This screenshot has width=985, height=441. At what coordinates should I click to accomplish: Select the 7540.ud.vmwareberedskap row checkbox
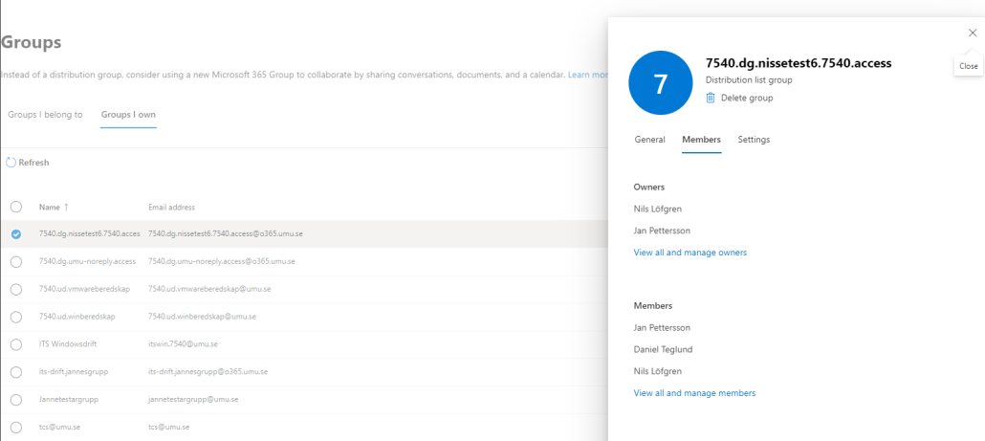point(16,289)
